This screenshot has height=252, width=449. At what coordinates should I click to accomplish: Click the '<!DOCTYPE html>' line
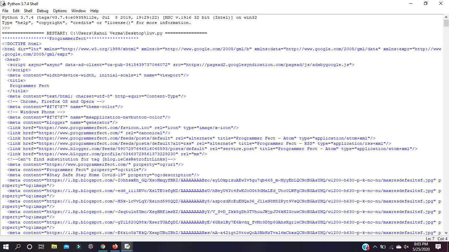[22, 44]
